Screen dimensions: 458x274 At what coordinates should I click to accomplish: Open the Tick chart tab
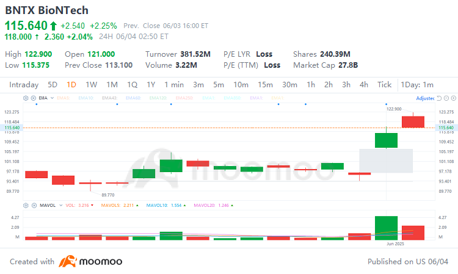coord(384,85)
